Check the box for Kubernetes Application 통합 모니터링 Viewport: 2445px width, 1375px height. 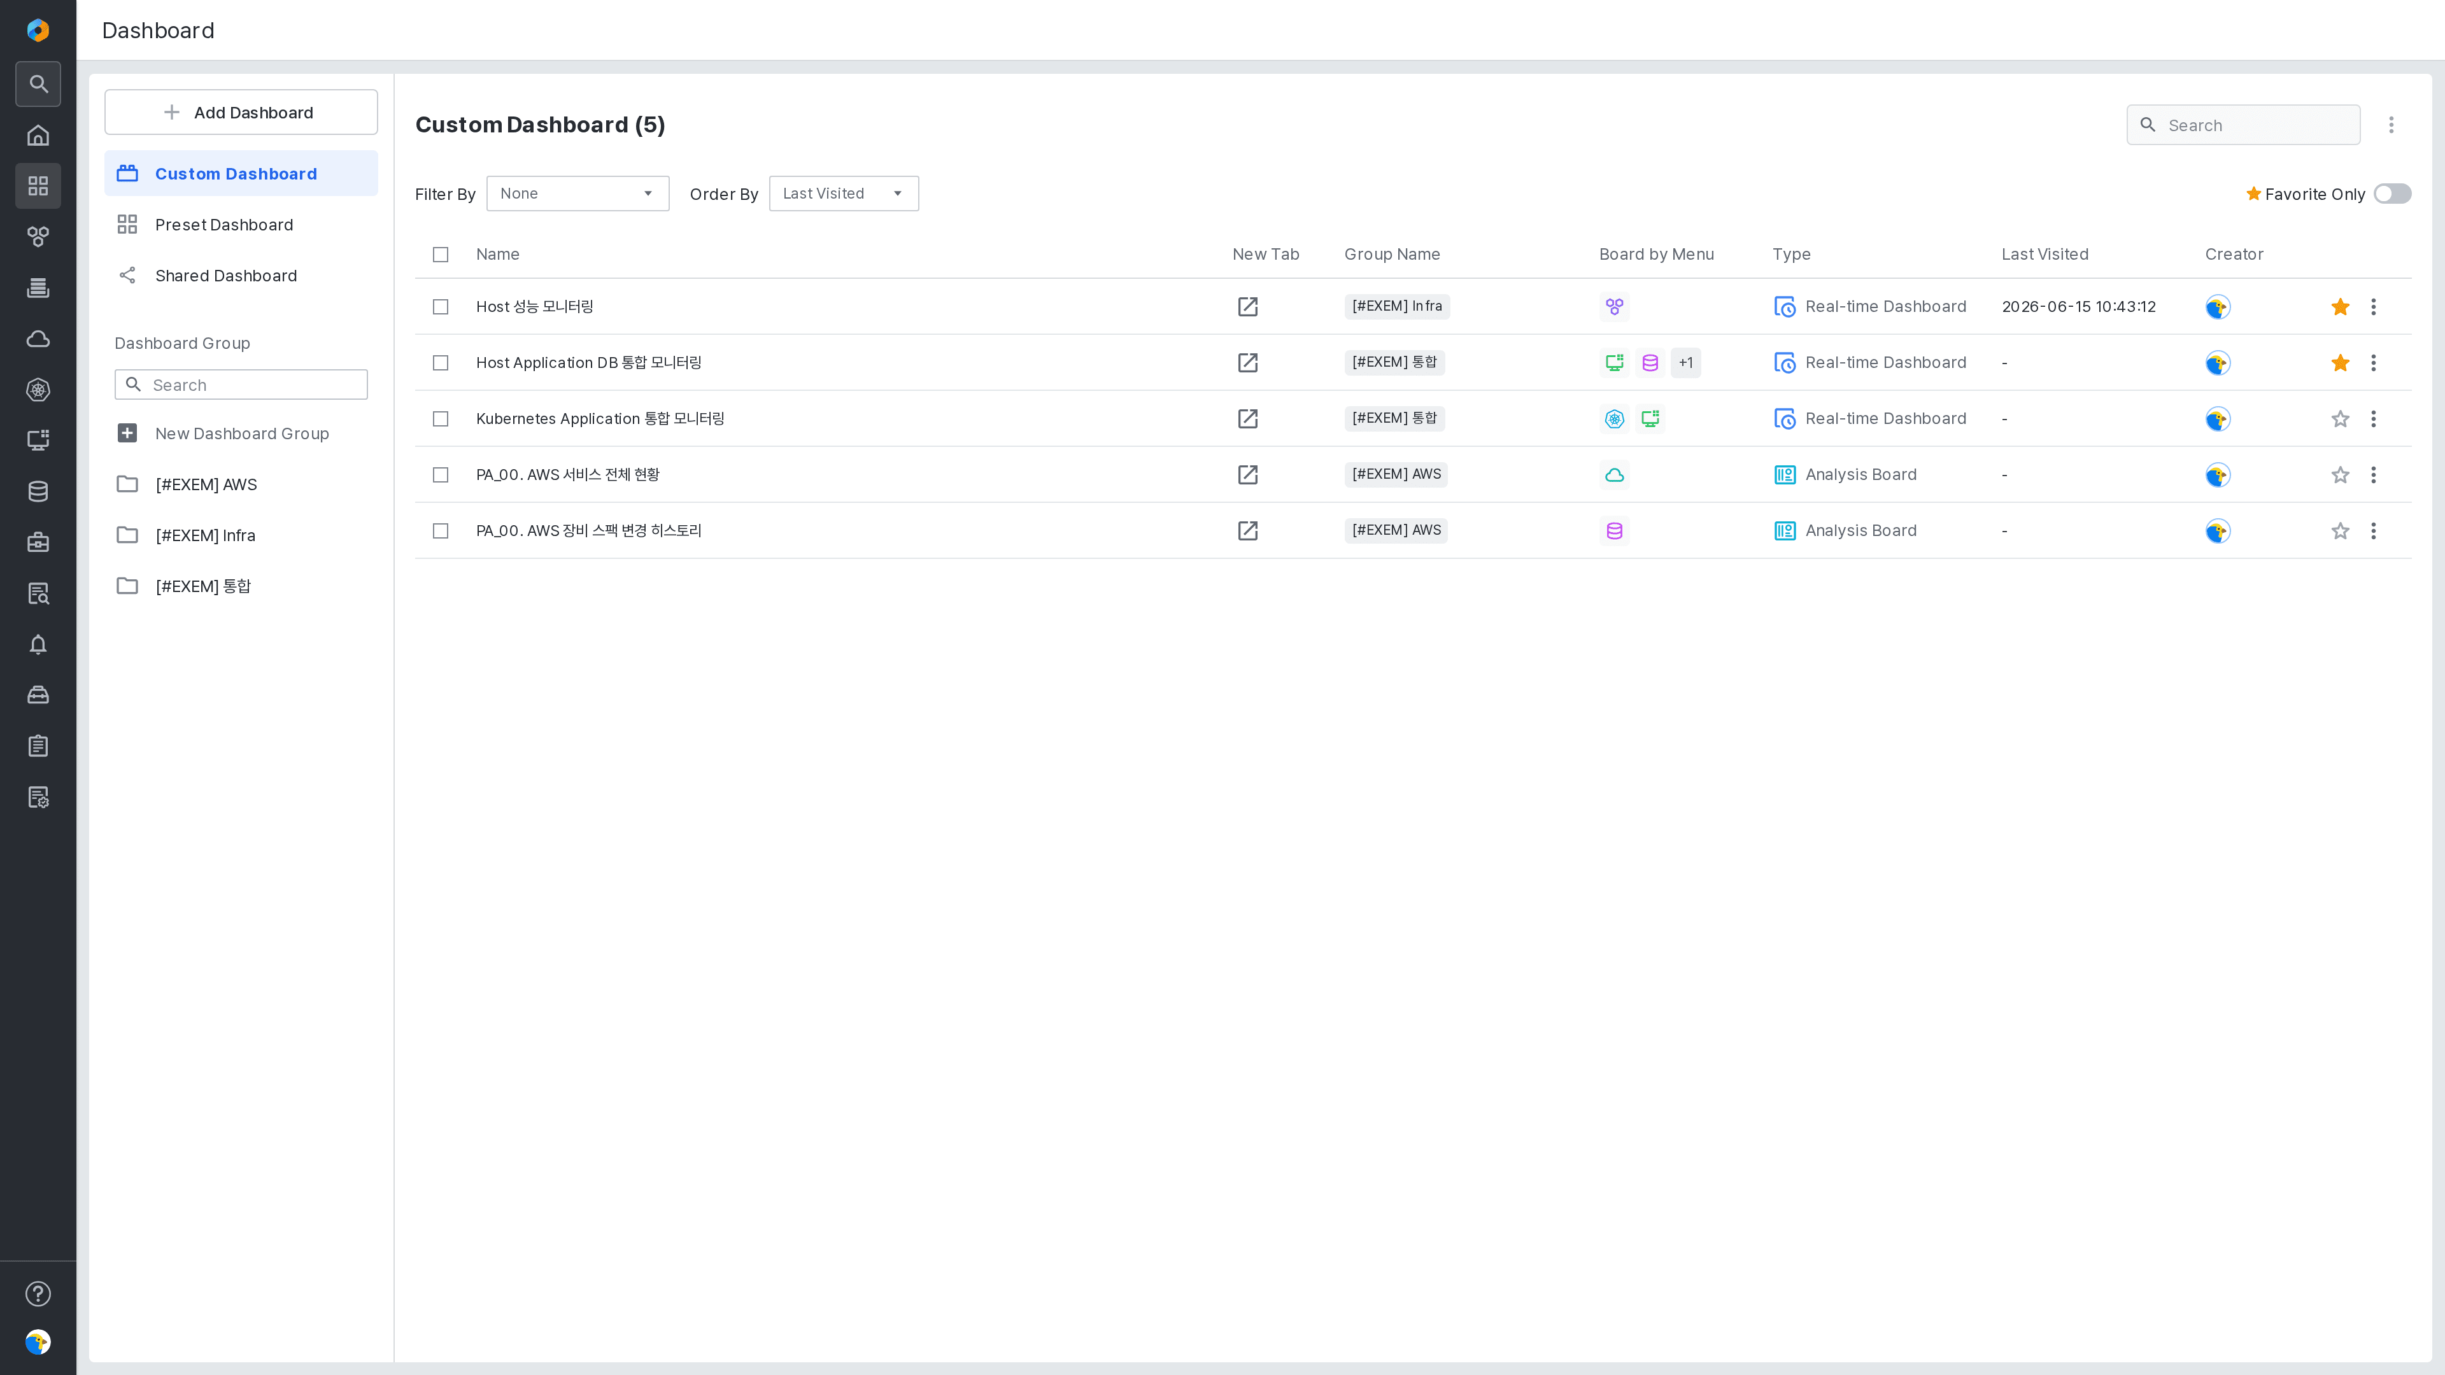(441, 418)
